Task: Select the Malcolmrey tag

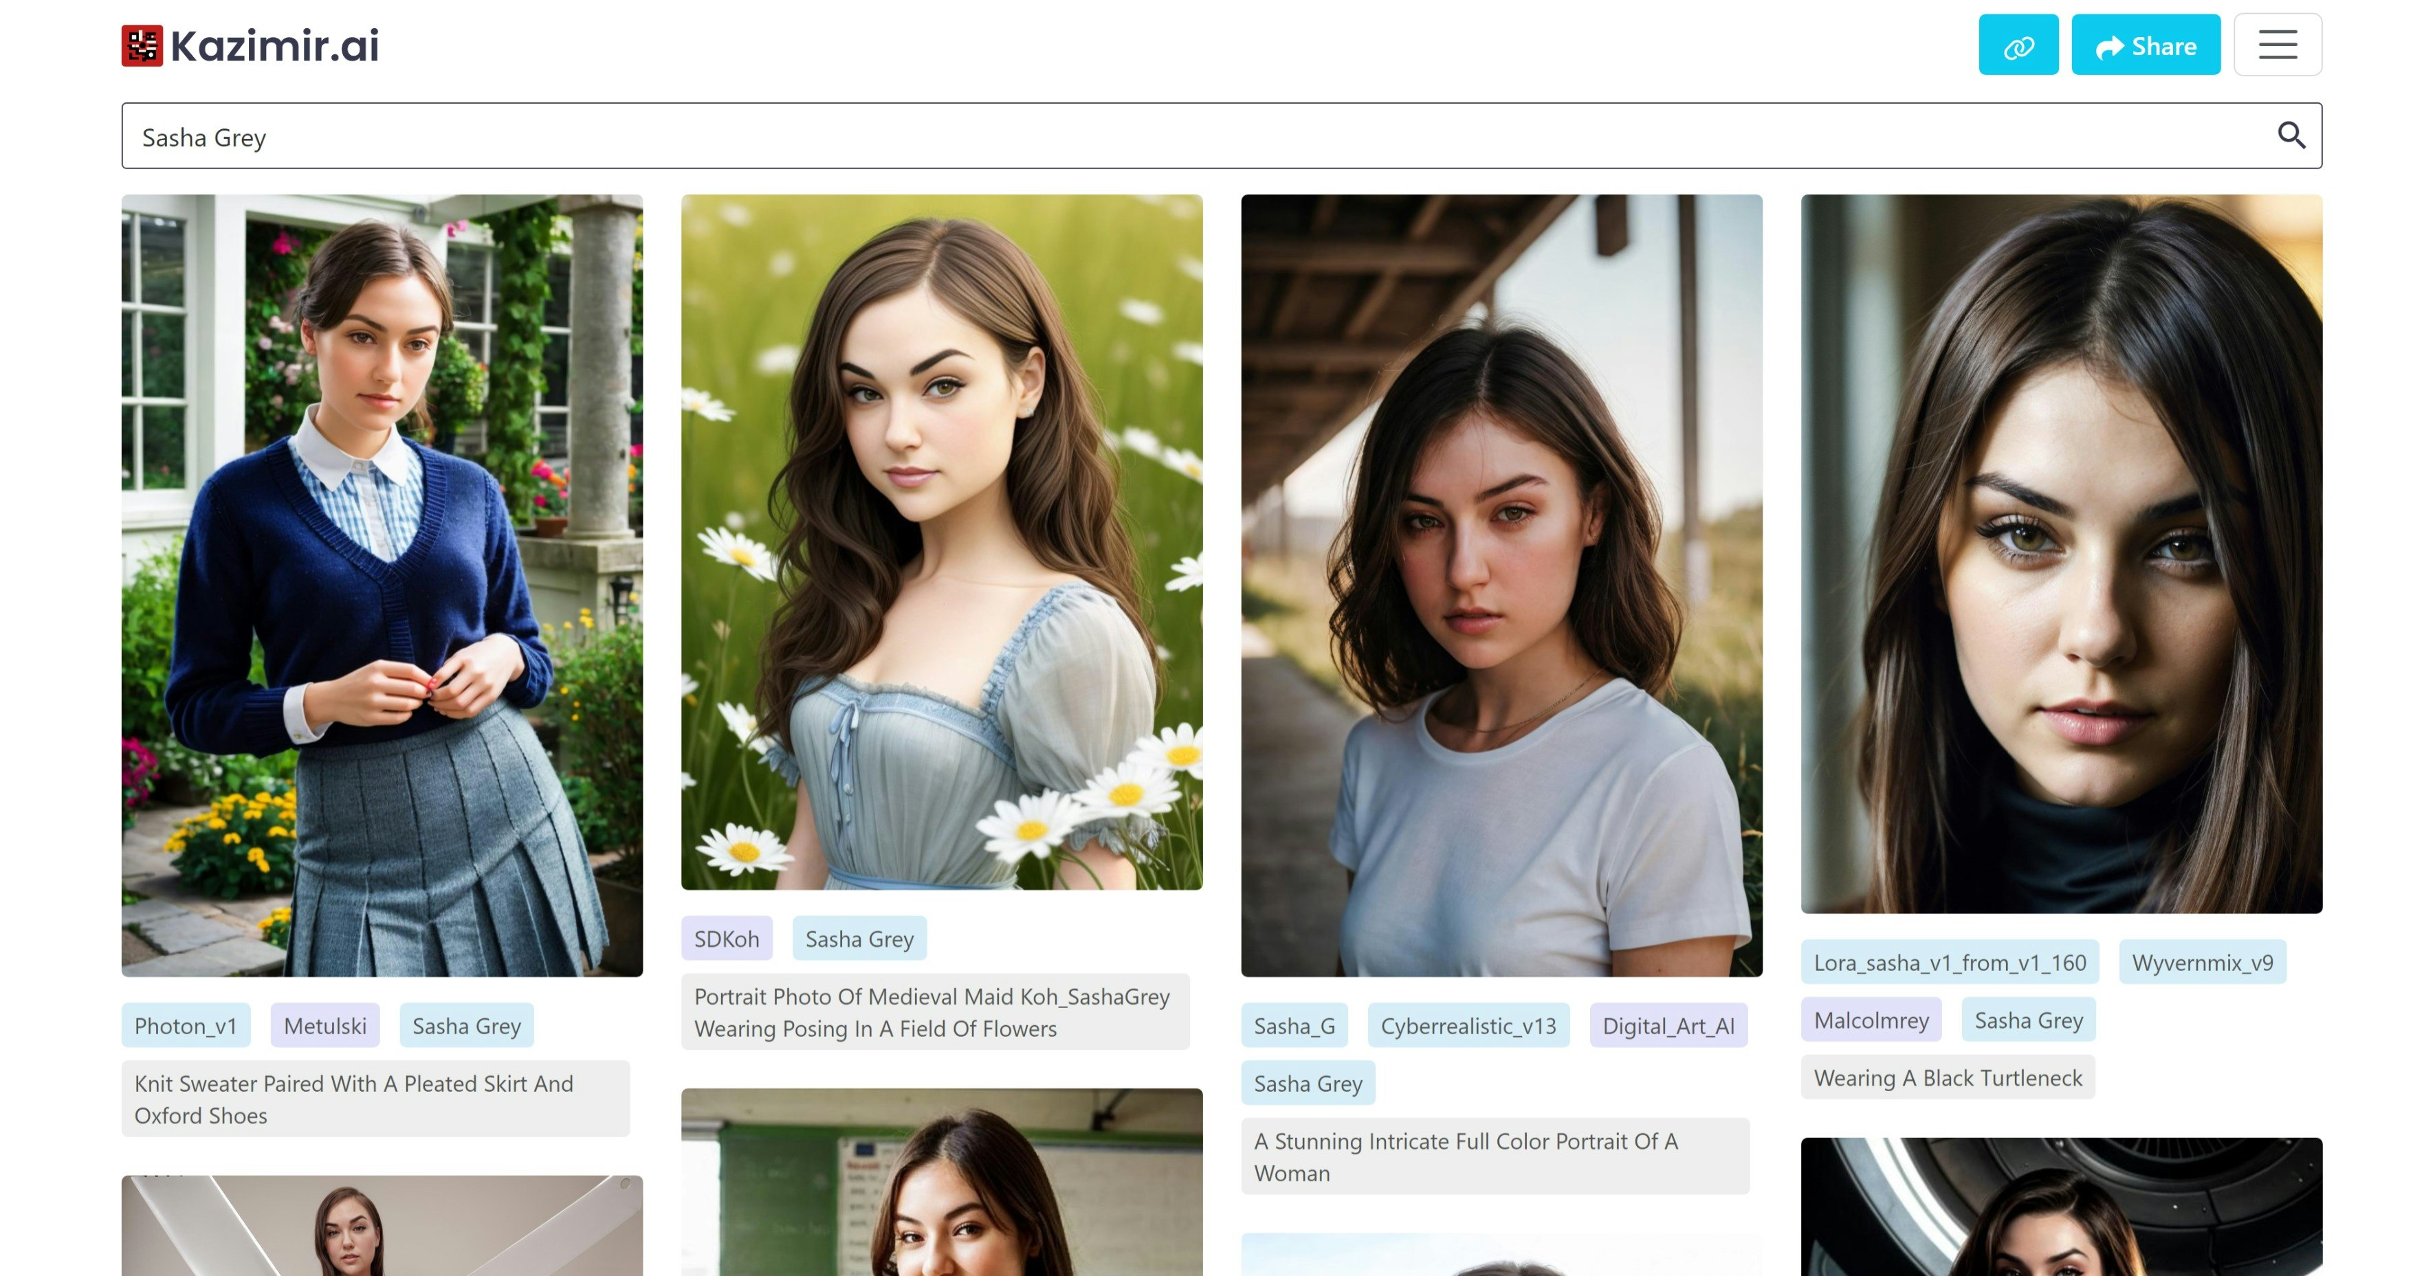Action: tap(1870, 1020)
